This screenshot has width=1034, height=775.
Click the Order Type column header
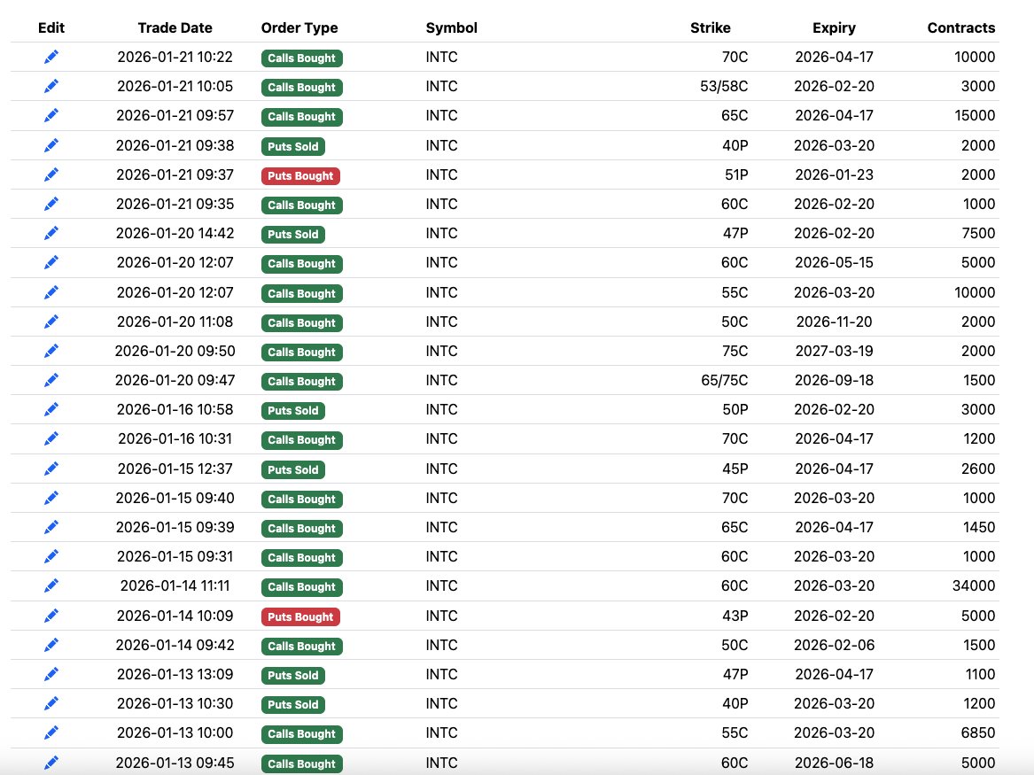[299, 27]
